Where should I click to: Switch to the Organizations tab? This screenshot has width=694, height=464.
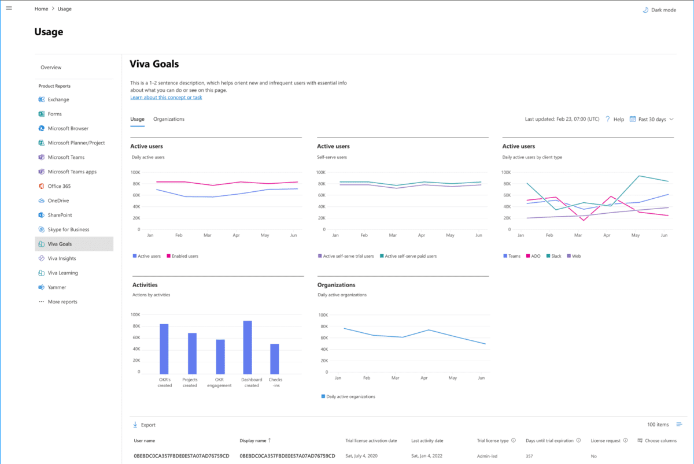click(x=168, y=119)
